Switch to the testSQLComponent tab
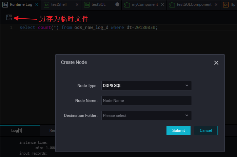This screenshot has width=237, height=157. pyautogui.click(x=194, y=5)
